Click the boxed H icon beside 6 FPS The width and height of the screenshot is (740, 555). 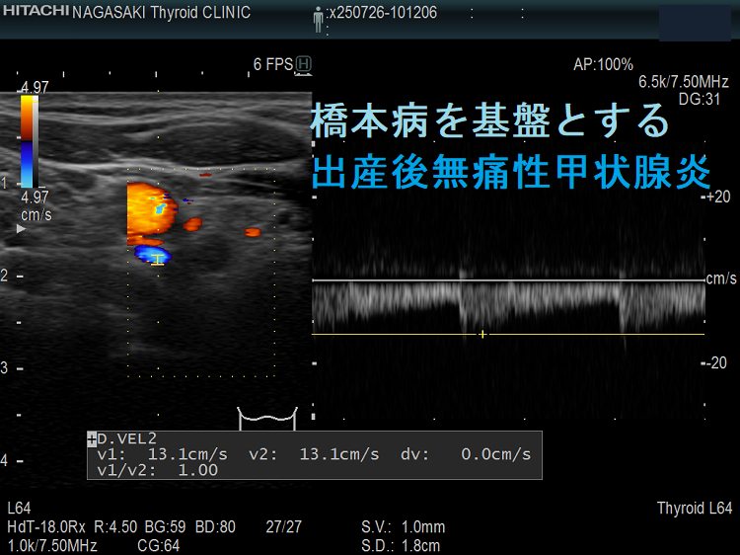coord(304,64)
